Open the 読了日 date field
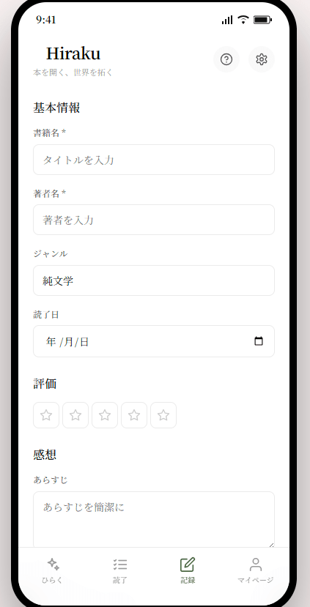 pyautogui.click(x=154, y=341)
